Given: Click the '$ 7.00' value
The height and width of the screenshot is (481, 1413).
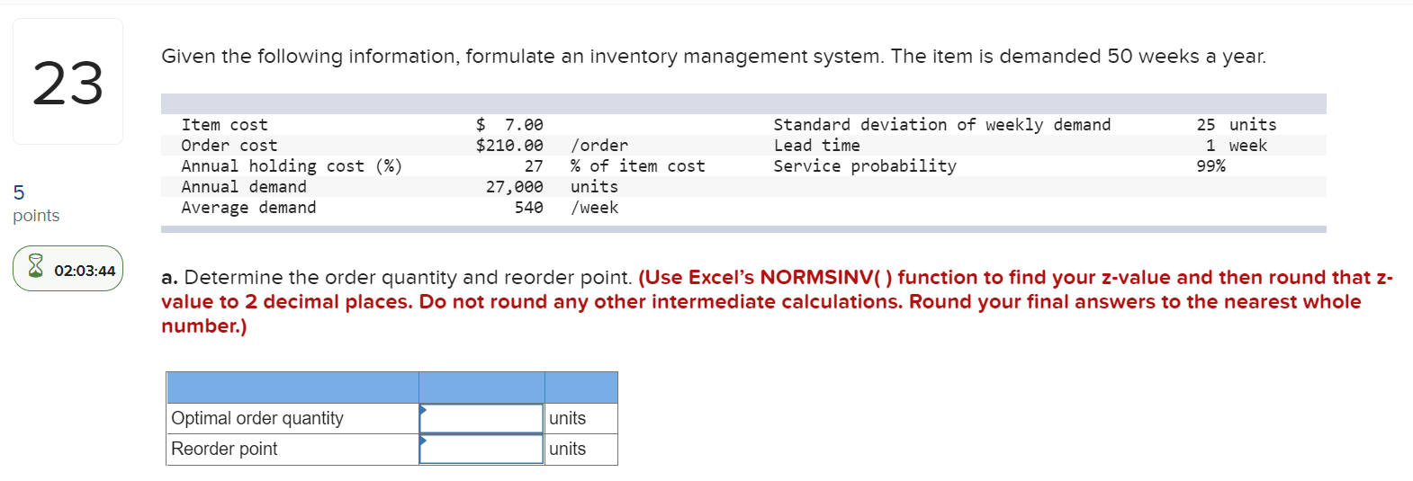Looking at the screenshot, I should (509, 125).
